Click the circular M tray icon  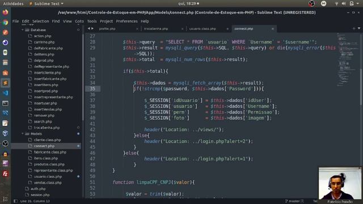pyautogui.click(x=324, y=3)
